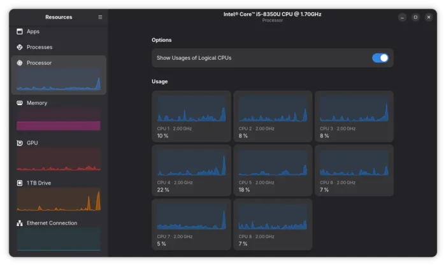Select the CPU 8 usage graph
The height and width of the screenshot is (266, 446).
tap(273, 217)
